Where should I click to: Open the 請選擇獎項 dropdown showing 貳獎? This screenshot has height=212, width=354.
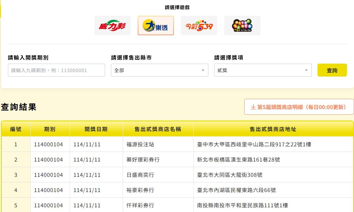pos(263,70)
